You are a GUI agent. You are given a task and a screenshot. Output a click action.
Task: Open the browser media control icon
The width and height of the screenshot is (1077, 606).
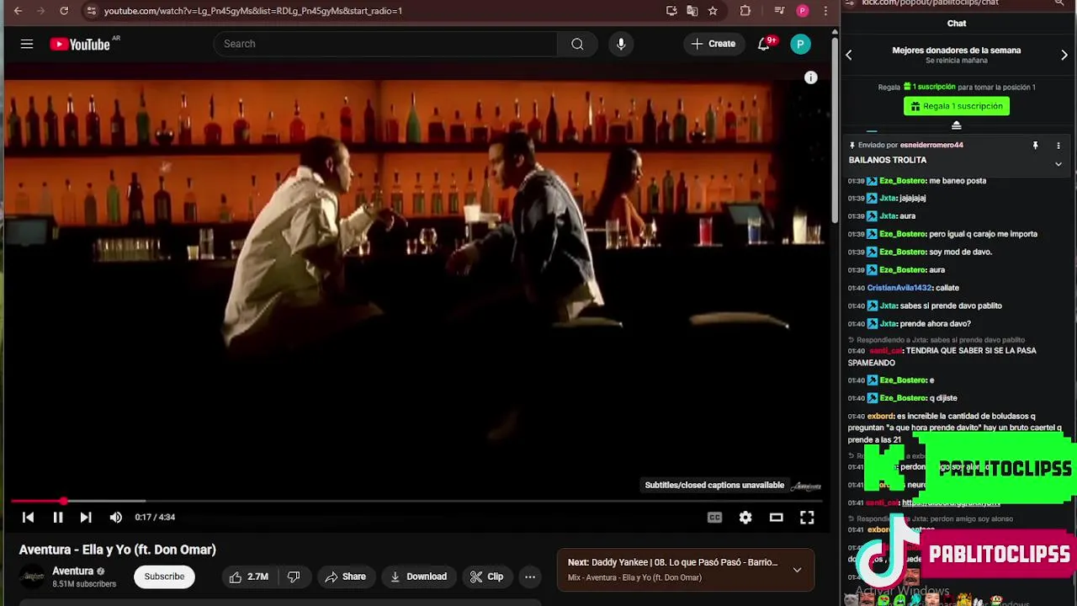[x=779, y=11]
